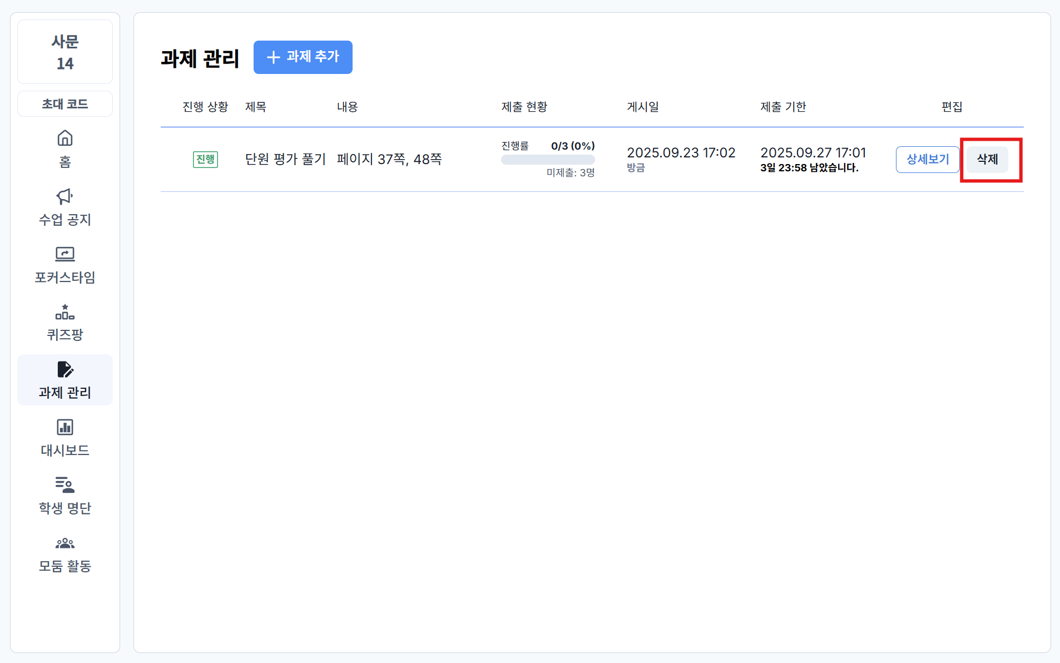Click the submission progress bar
1060x663 pixels.
coord(548,160)
